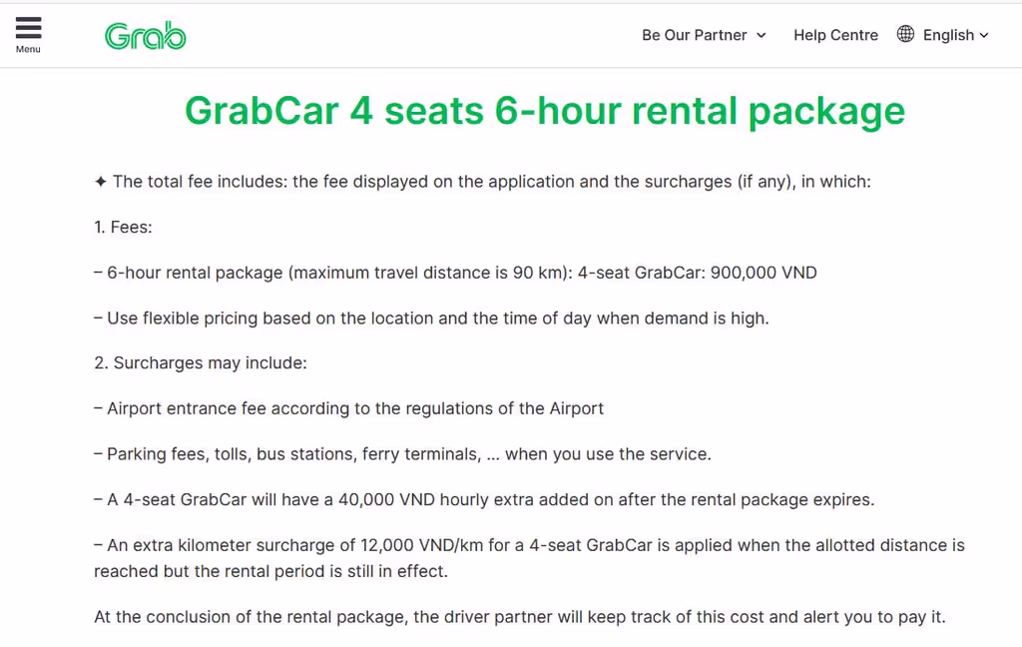Screen dimensions: 1022x647
Task: Click the '2. Surcharges may include:' label
Action: [201, 362]
